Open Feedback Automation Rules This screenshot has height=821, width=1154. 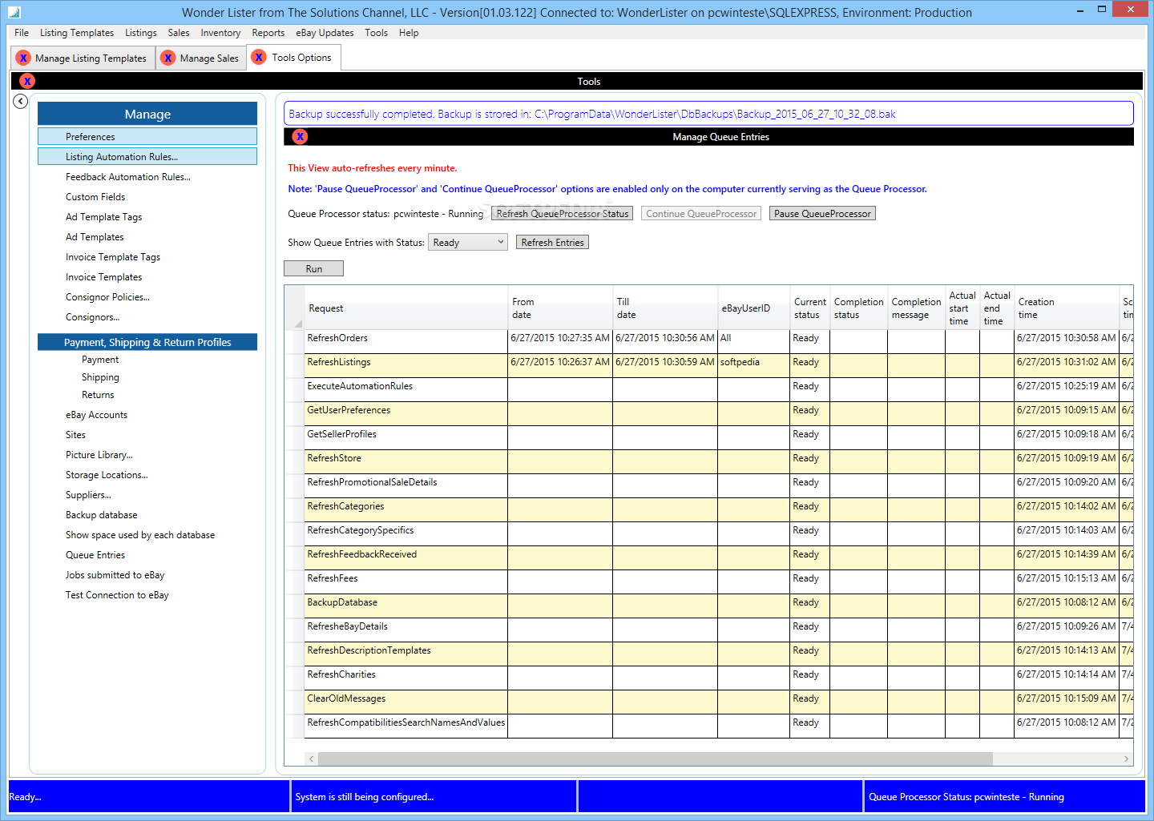(x=128, y=176)
